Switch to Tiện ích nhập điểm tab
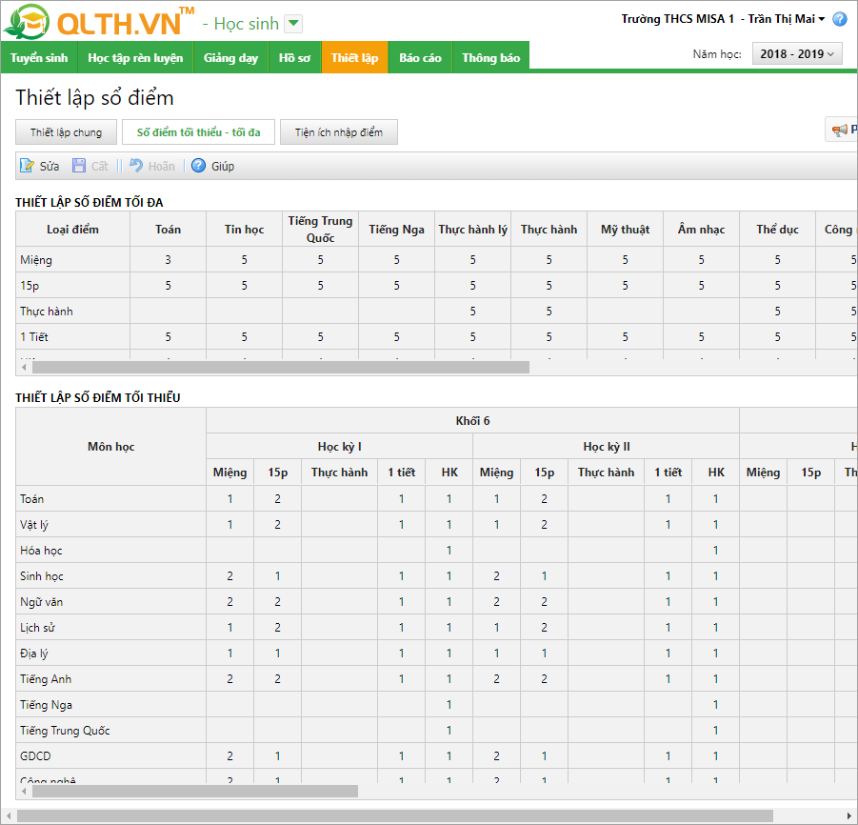 tap(339, 131)
